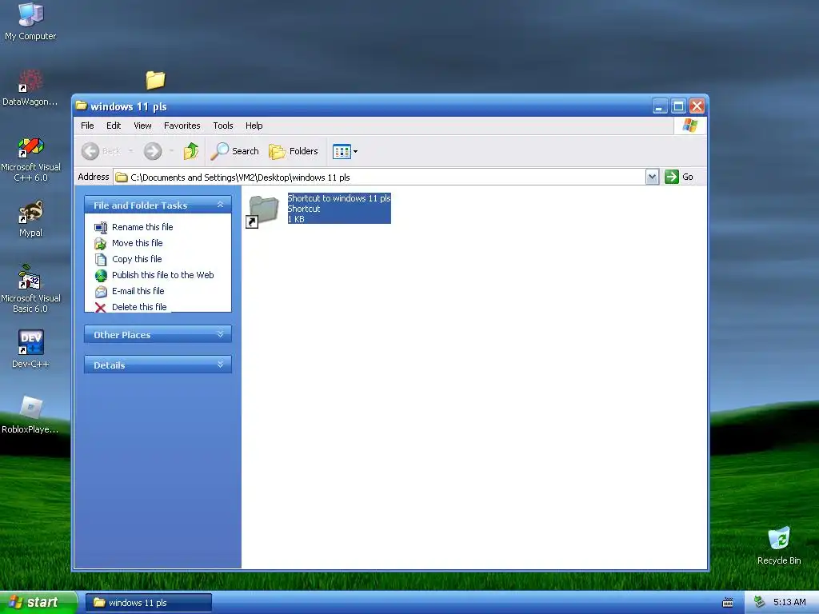819x614 pixels.
Task: Close the windows 11 pls window
Action: [697, 106]
